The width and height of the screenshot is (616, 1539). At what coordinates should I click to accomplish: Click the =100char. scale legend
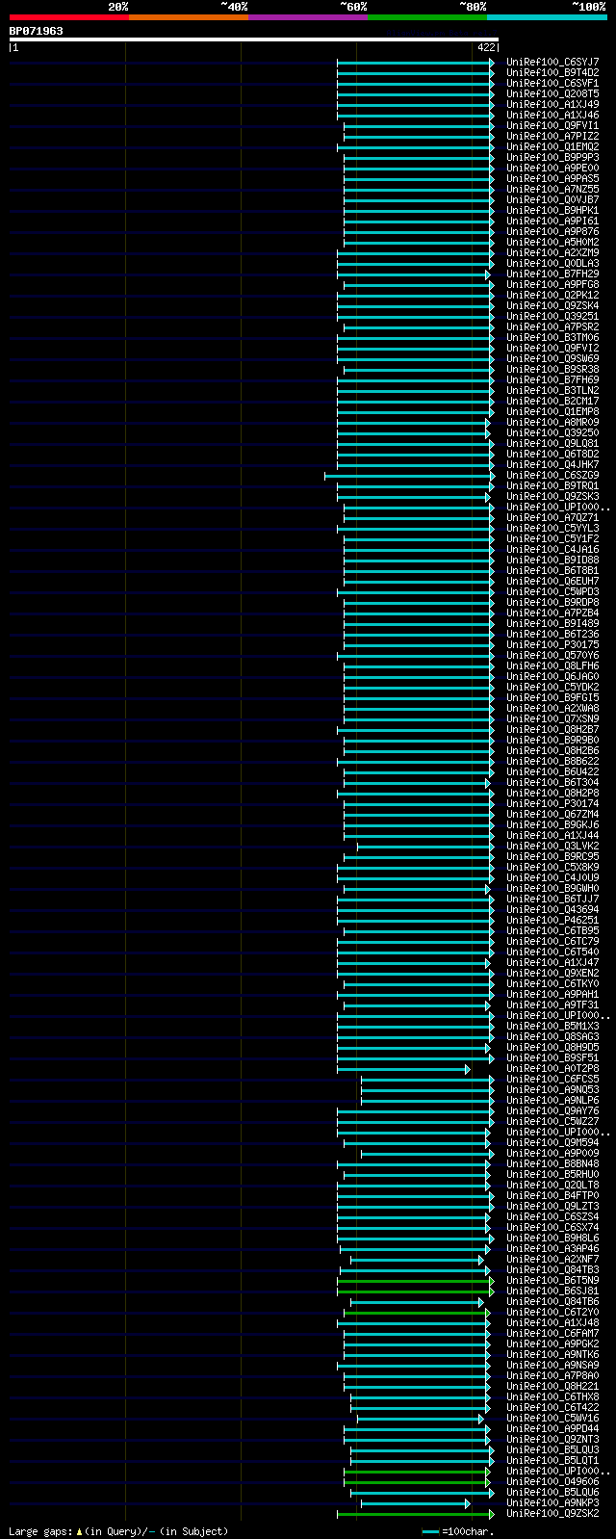tap(458, 1531)
